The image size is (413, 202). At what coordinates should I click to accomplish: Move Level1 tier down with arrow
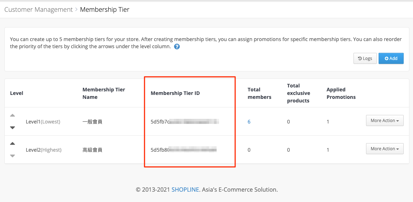pyautogui.click(x=13, y=128)
